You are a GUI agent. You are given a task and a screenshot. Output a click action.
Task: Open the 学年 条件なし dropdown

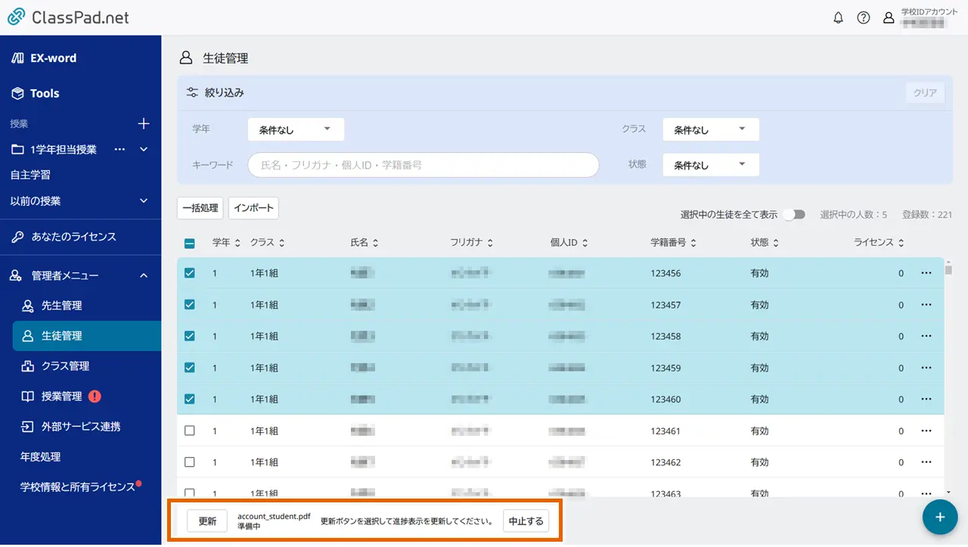click(x=295, y=129)
